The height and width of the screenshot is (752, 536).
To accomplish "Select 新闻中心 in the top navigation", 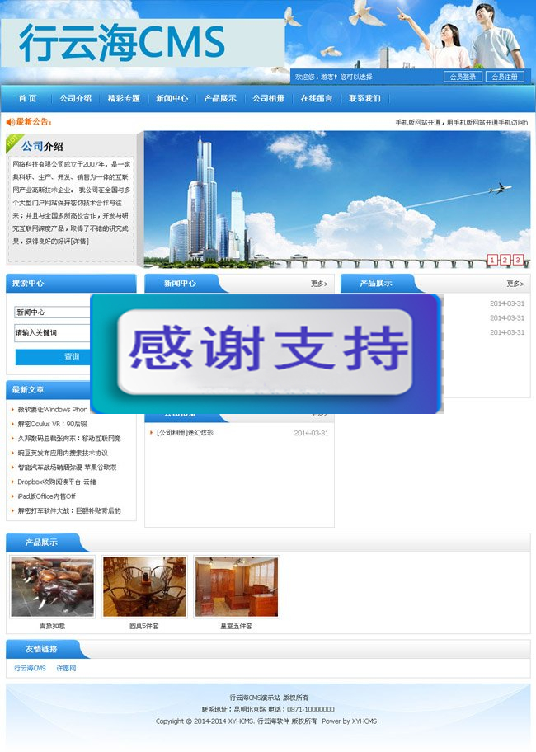I will 172,98.
